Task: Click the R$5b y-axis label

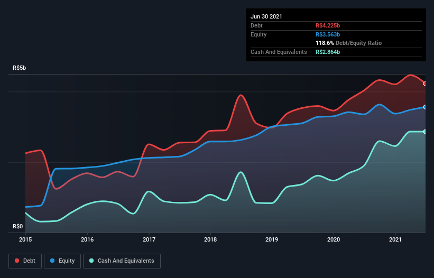Action: coord(20,68)
